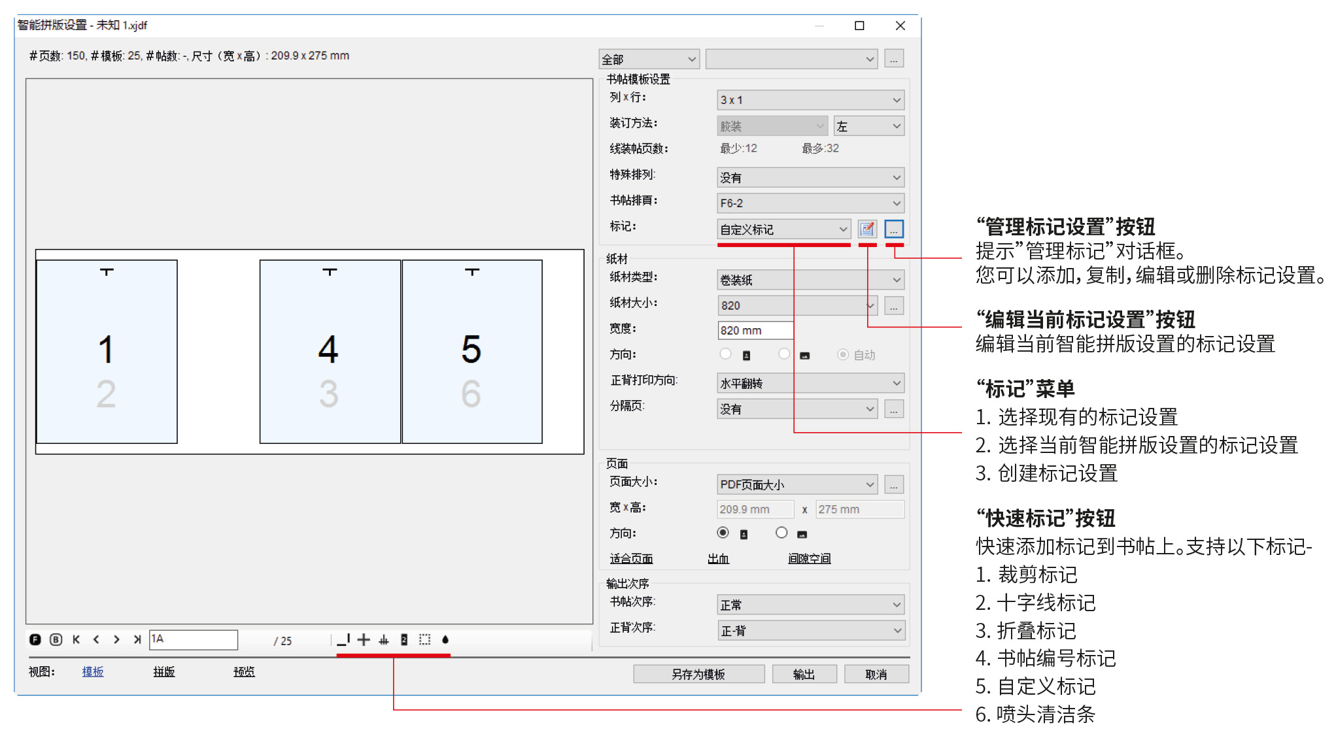Expand the 标记 自定义标记 dropdown
Image resolution: width=1336 pixels, height=738 pixels.
(x=783, y=229)
